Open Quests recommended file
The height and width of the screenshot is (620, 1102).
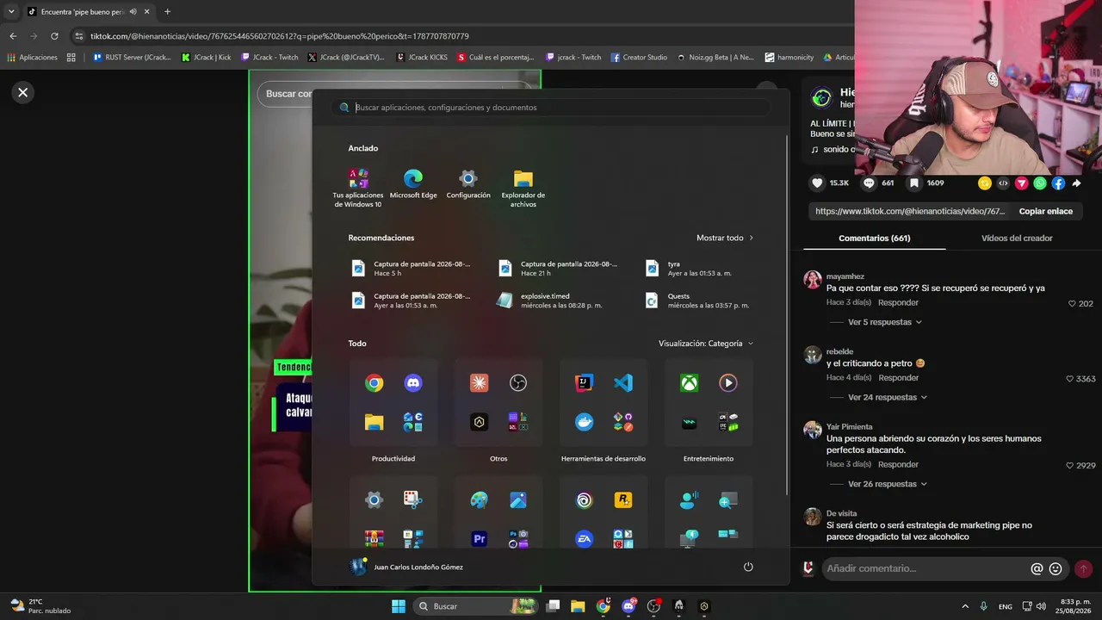[x=697, y=301]
